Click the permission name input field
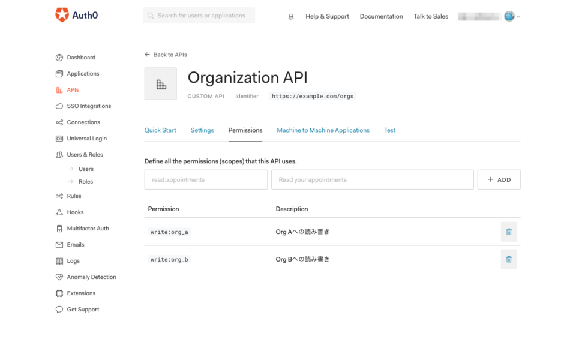 click(x=206, y=179)
